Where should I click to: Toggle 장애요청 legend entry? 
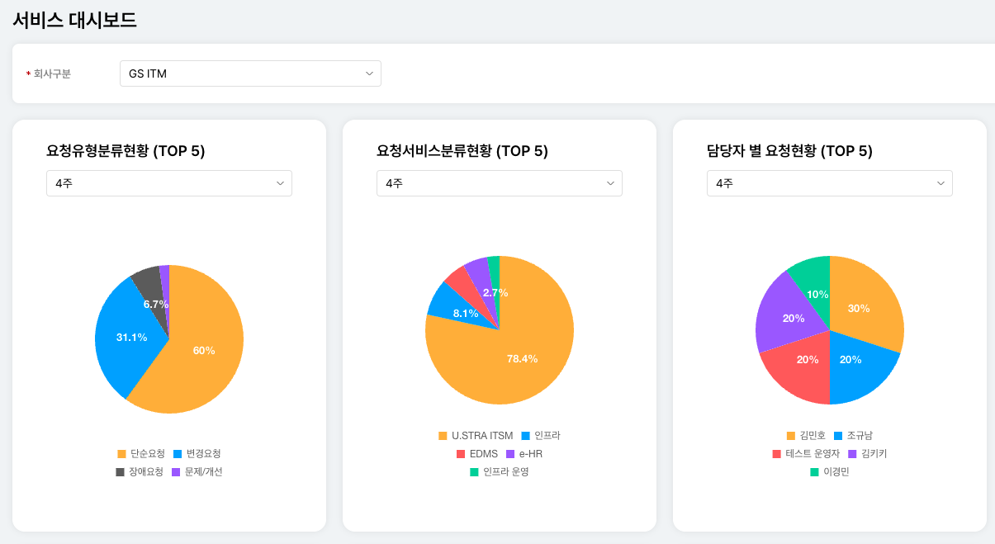[140, 472]
